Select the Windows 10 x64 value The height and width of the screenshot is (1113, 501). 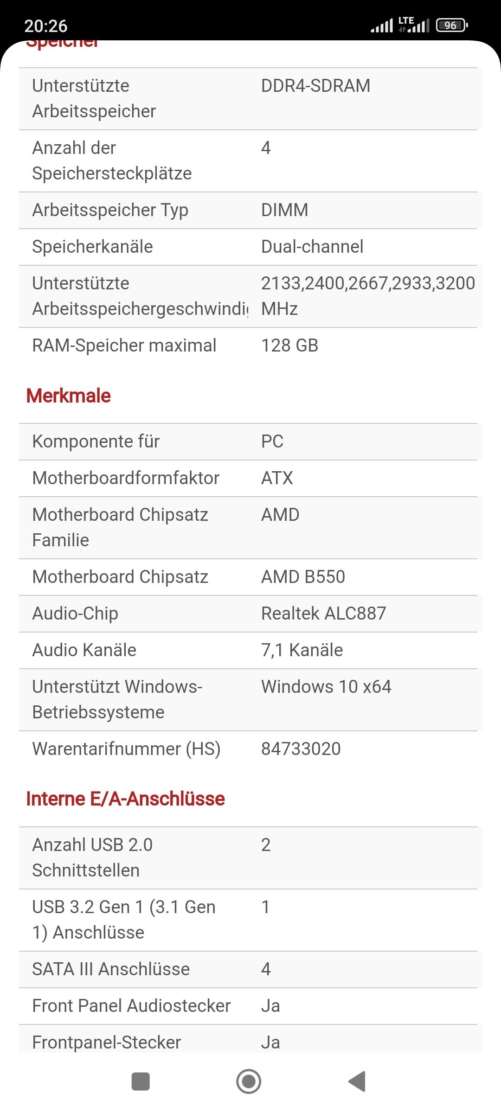326,687
